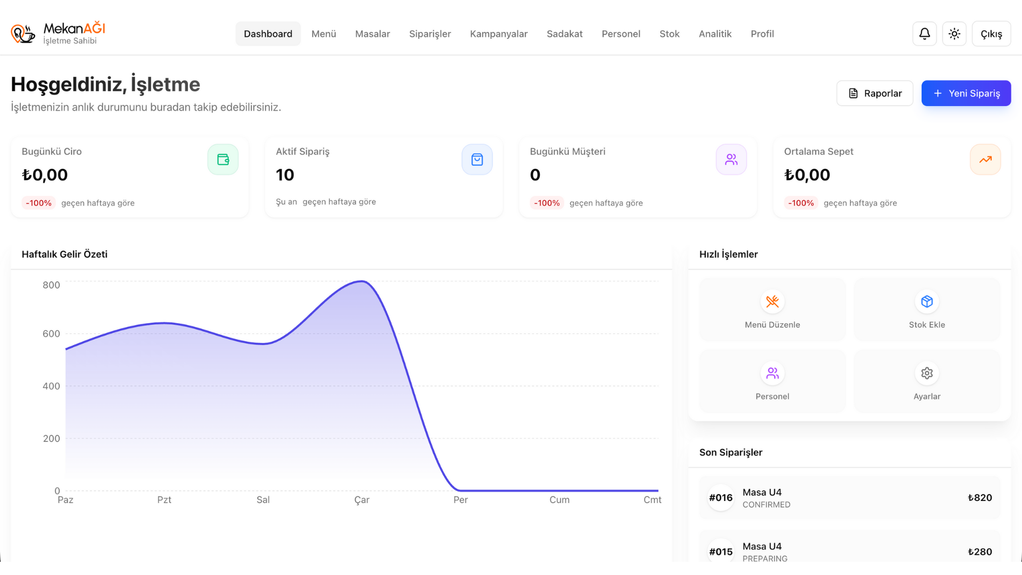
Task: Open Menü Düzenle quick action
Action: click(772, 309)
